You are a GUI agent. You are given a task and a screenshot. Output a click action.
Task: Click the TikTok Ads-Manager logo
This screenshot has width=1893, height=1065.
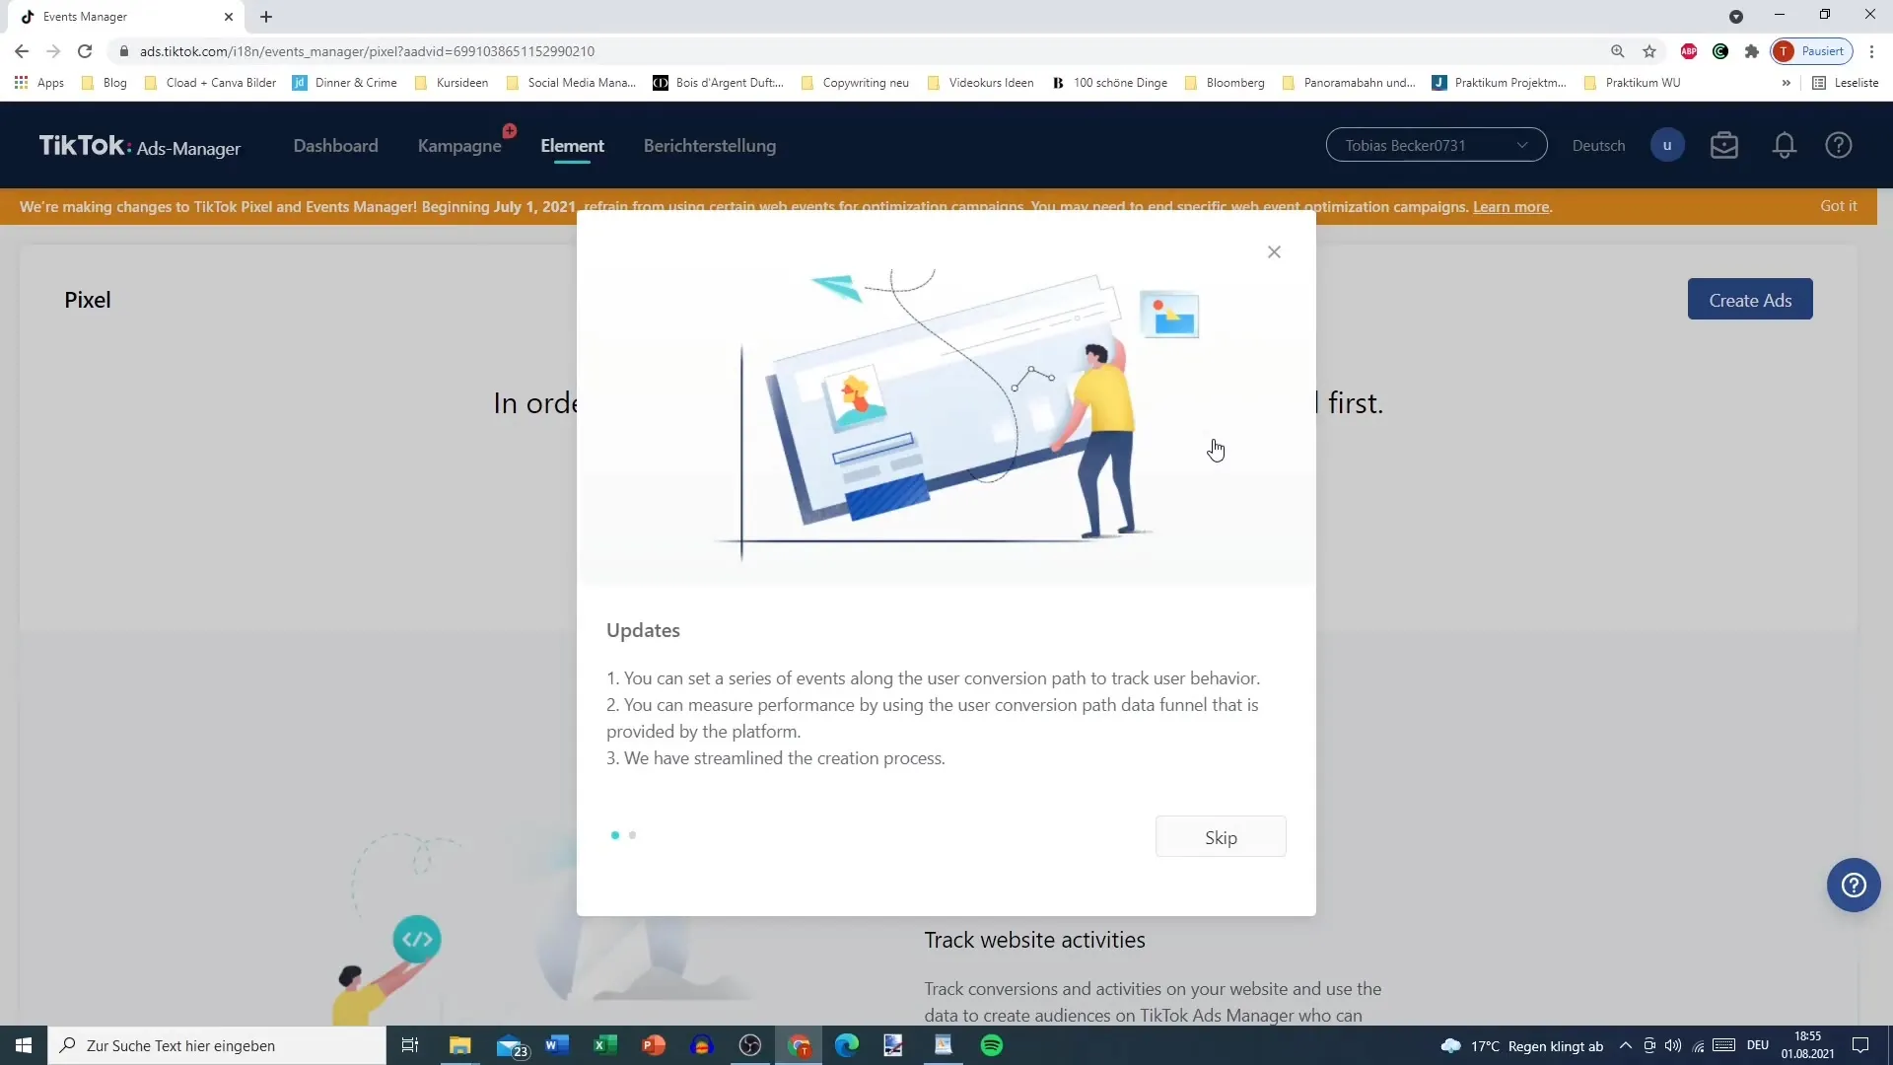coord(139,146)
